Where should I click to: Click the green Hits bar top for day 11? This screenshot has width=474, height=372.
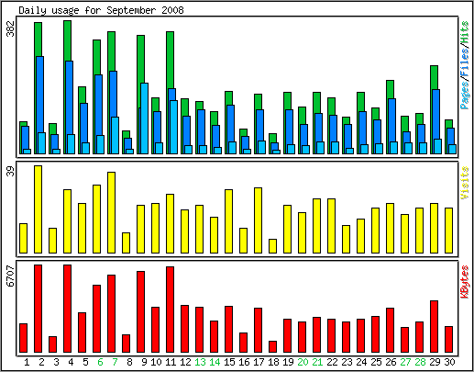point(171,60)
